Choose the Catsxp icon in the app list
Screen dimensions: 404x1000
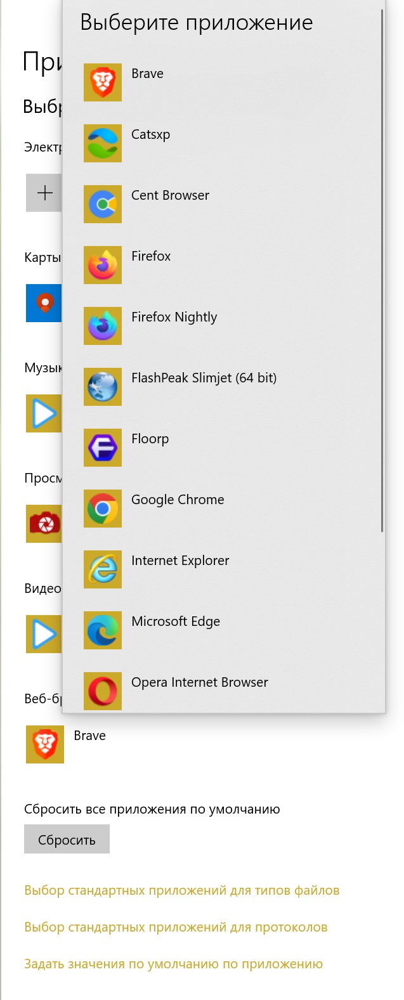pos(103,143)
